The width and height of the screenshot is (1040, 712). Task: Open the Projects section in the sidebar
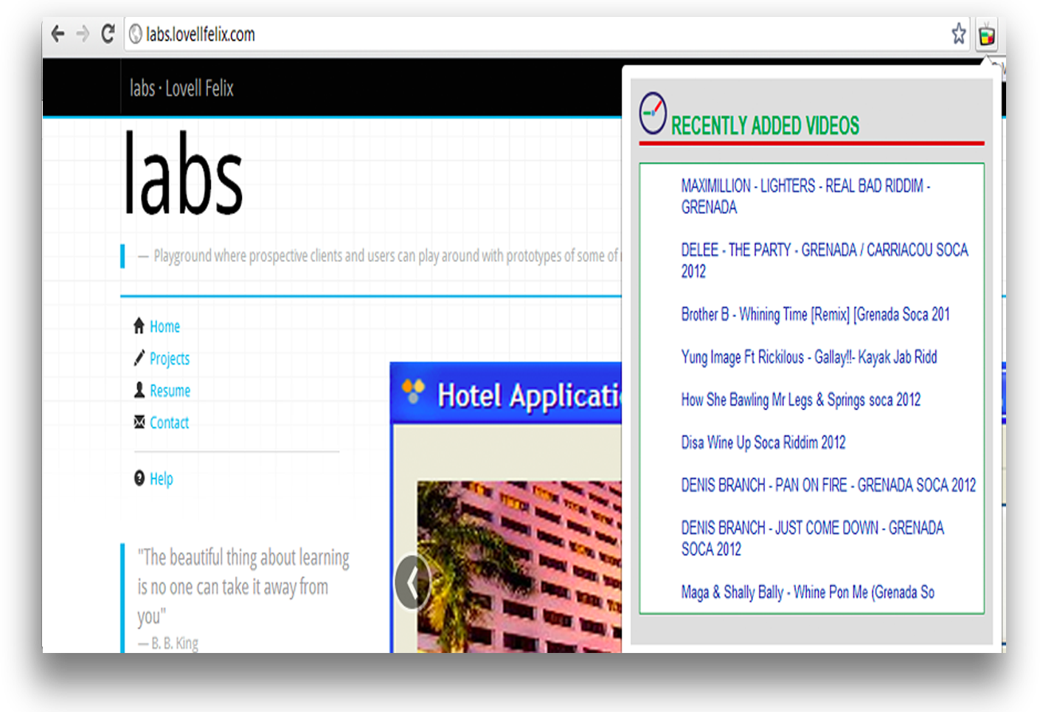tap(170, 358)
